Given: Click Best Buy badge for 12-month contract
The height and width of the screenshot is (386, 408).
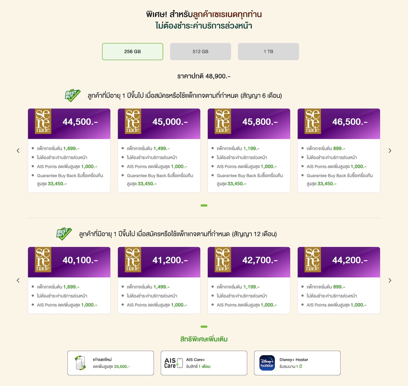Looking at the screenshot, I should [64, 233].
